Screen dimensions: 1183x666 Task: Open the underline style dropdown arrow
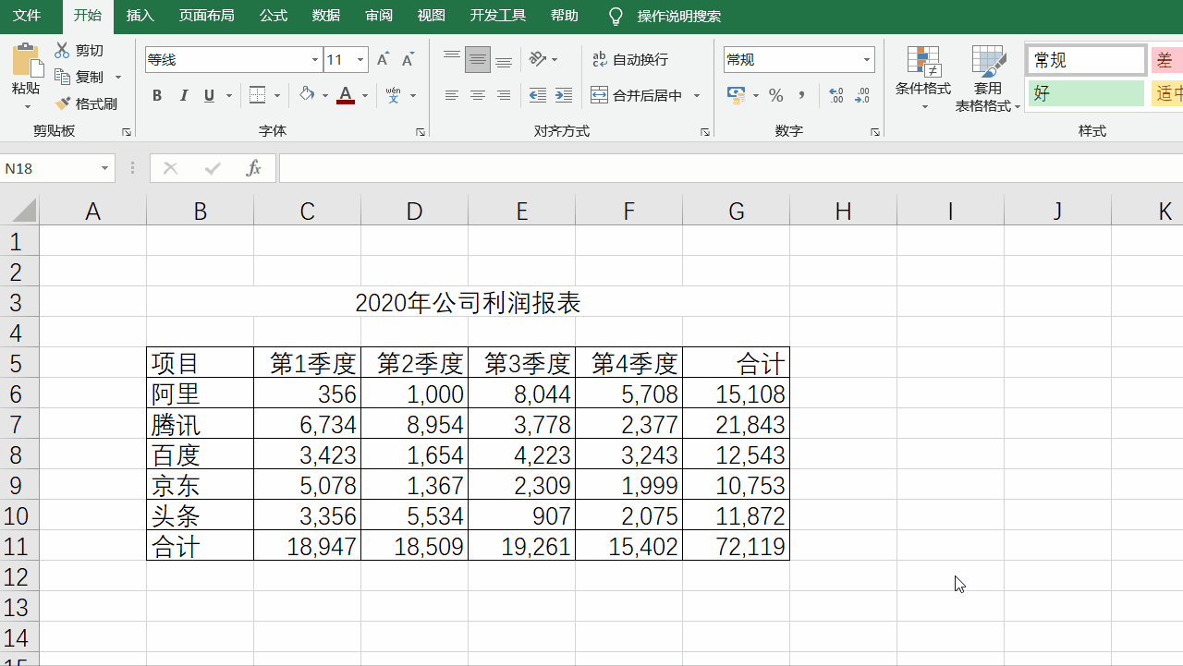(227, 95)
